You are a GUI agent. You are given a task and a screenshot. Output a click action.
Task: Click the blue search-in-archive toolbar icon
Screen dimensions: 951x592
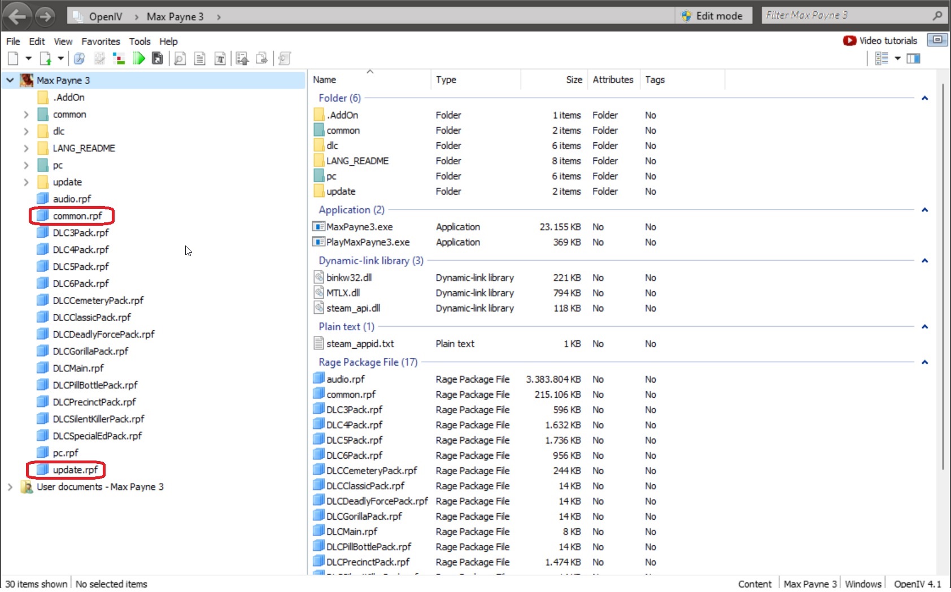(80, 58)
